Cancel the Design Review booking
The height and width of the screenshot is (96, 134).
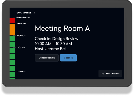[x=47, y=58]
